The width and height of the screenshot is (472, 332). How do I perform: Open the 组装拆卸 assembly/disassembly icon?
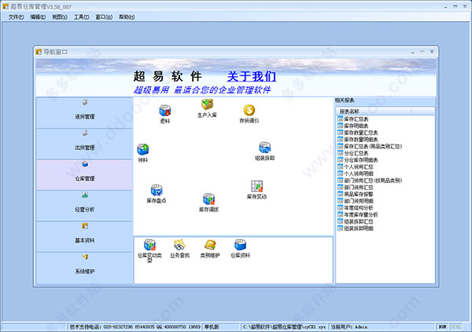pyautogui.click(x=264, y=151)
